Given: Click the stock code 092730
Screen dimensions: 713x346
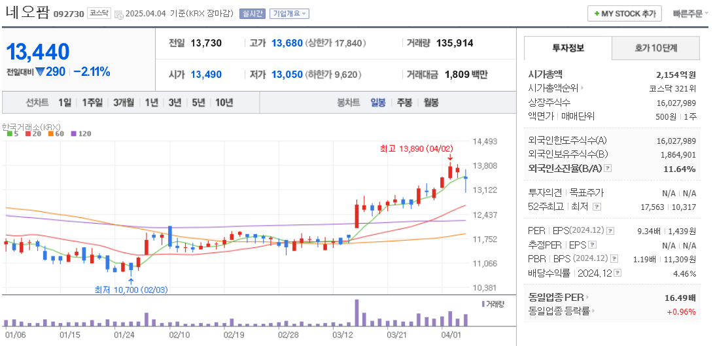Looking at the screenshot, I should click(69, 14).
